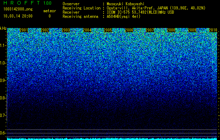Click the 2006 time marker
This screenshot has height=140, width=220.
pos(129,30)
